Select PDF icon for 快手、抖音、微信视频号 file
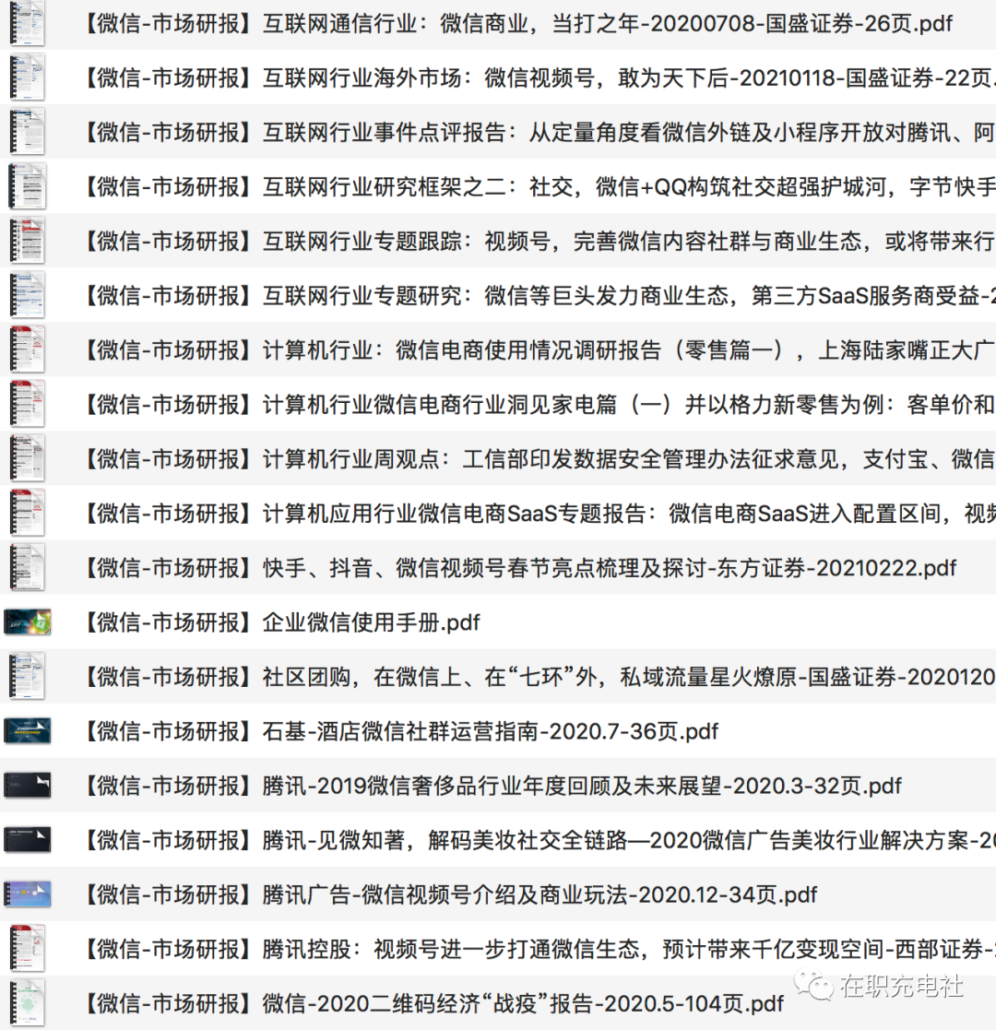 click(x=27, y=568)
